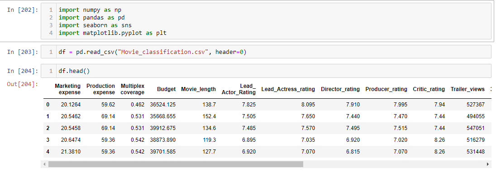Click the Trailer_views column header

[x=468, y=89]
